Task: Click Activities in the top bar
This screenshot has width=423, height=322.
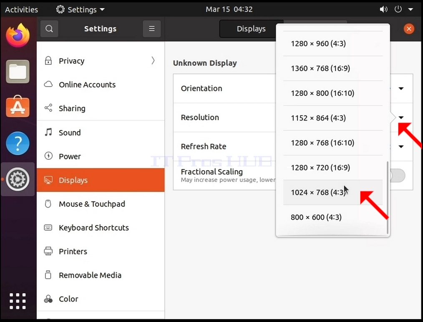Action: click(21, 10)
